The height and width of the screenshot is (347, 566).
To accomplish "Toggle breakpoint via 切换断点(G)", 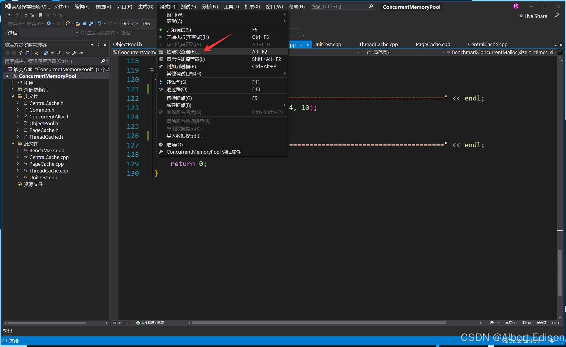I will tap(179, 98).
